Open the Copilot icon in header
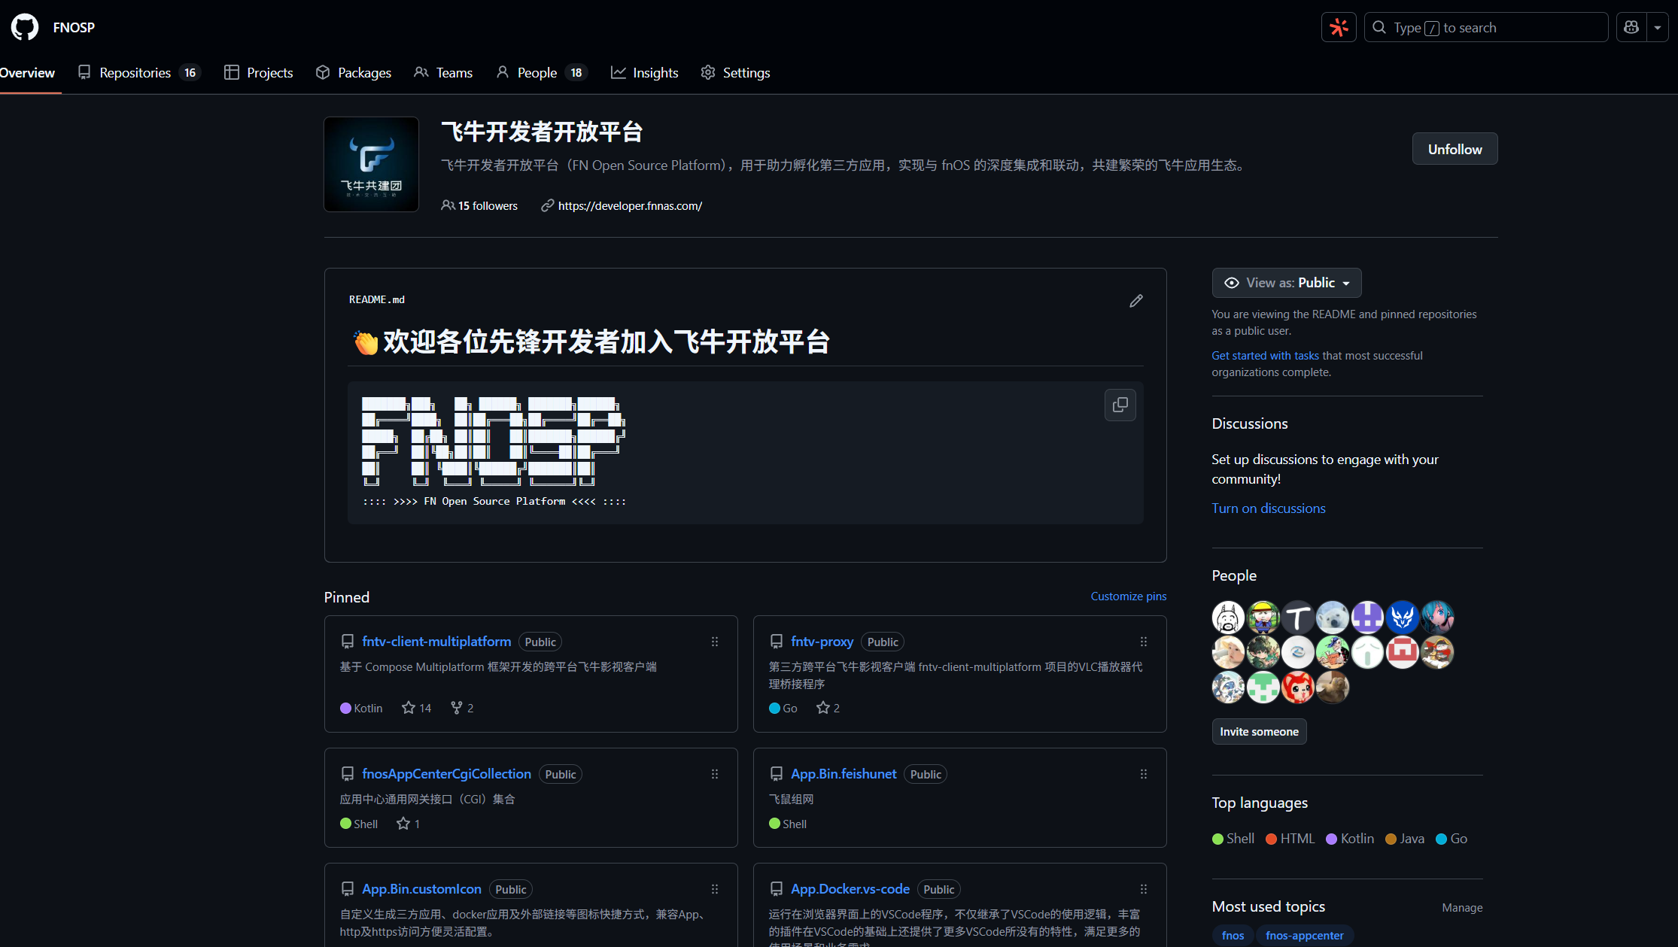 [x=1631, y=27]
